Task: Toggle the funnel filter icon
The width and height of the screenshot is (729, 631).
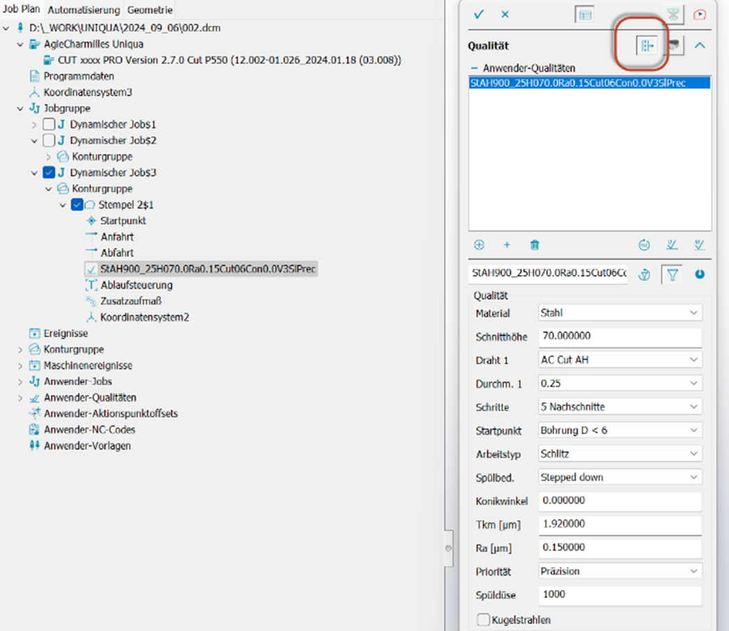Action: (x=672, y=274)
